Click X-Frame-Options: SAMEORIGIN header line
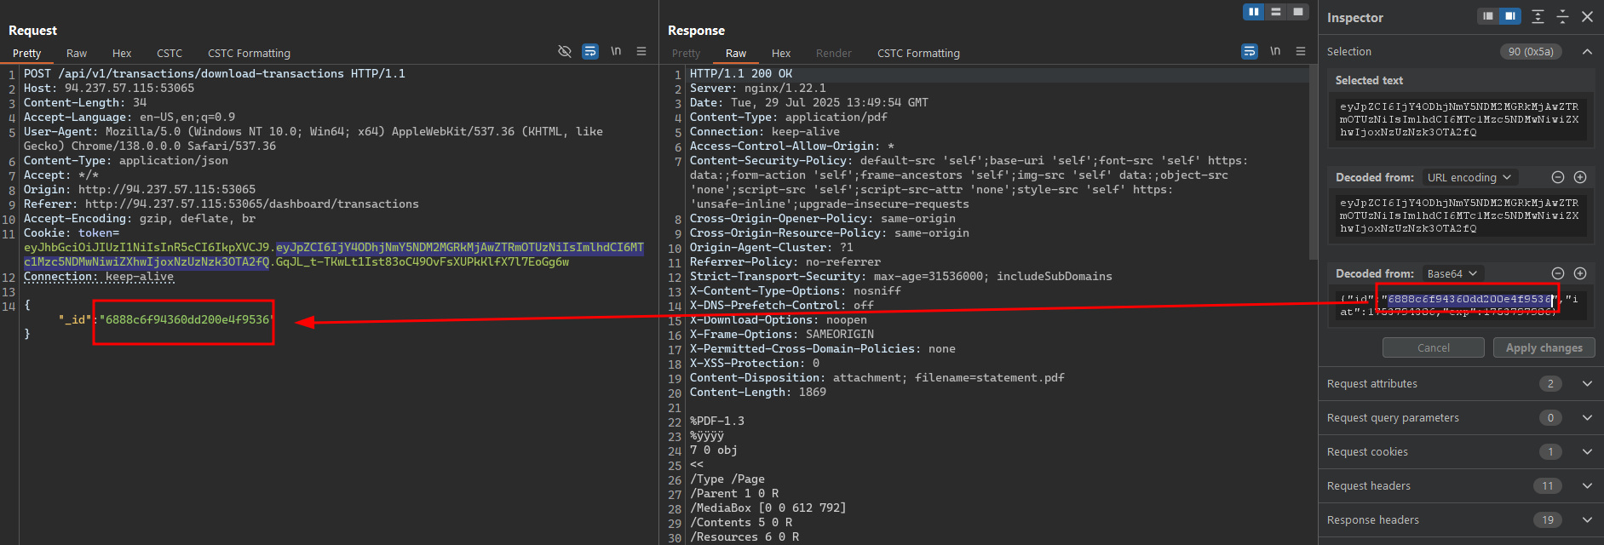 (x=782, y=334)
